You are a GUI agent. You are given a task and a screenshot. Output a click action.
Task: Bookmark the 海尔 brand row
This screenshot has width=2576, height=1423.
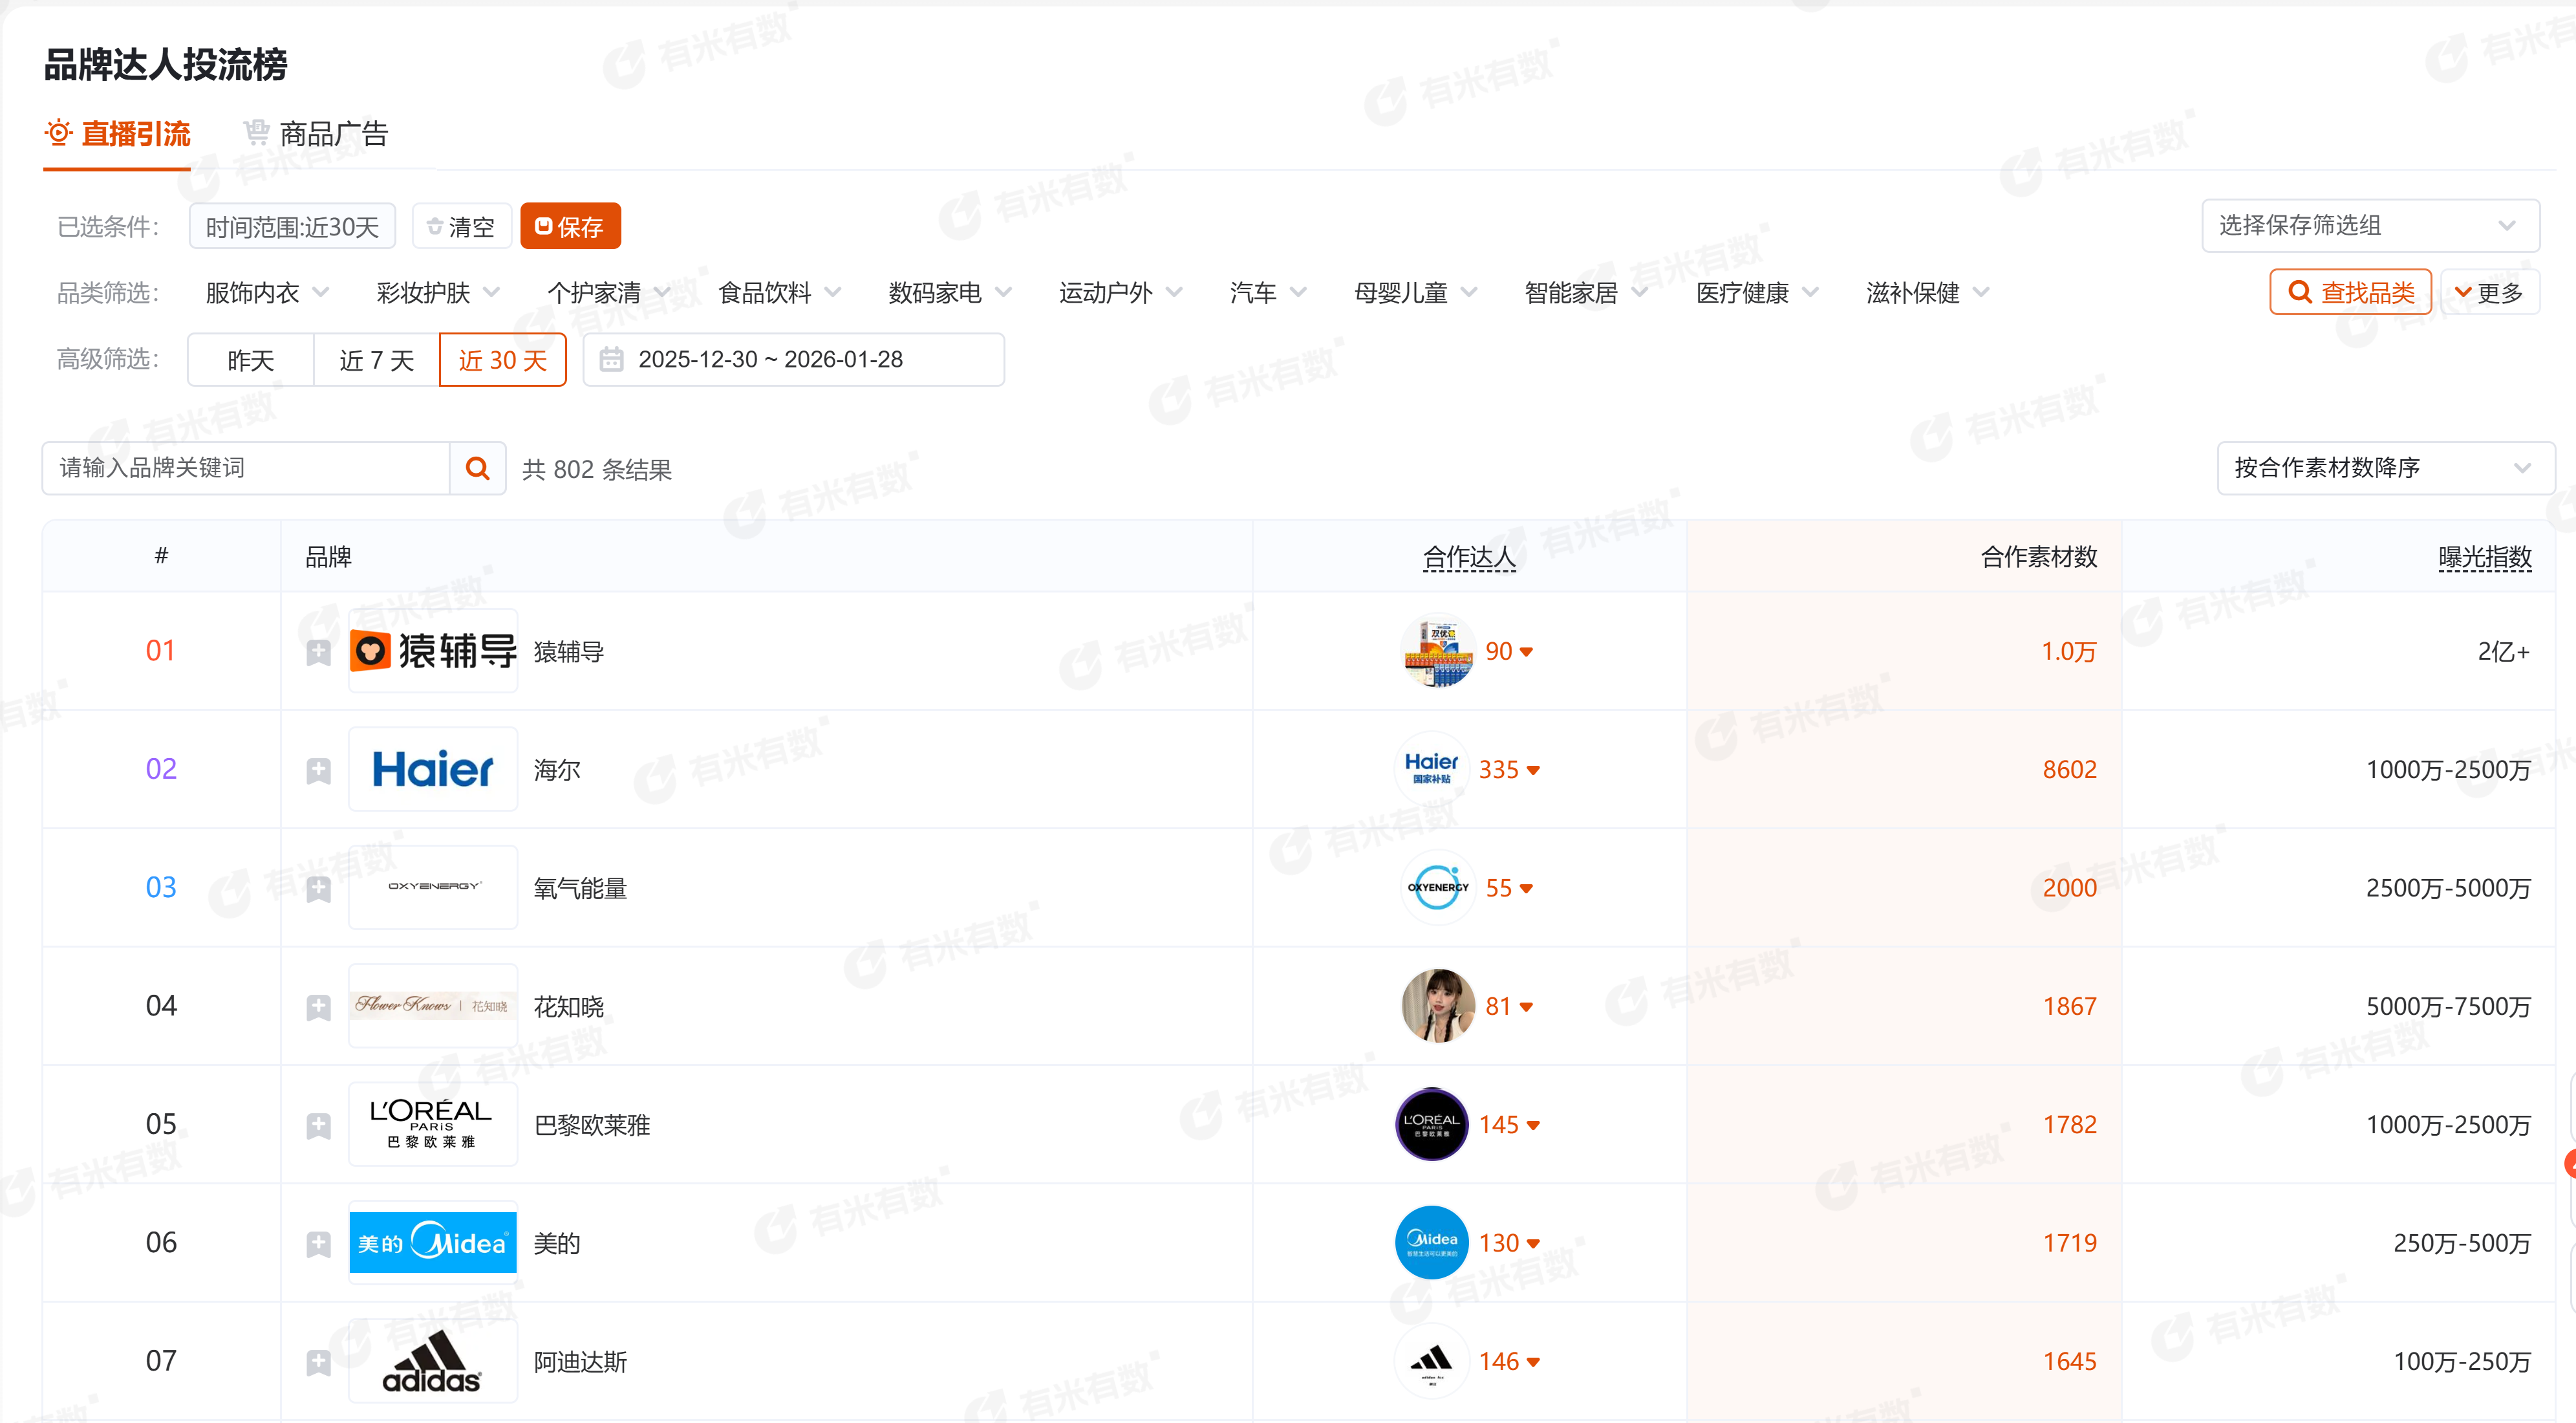point(318,770)
